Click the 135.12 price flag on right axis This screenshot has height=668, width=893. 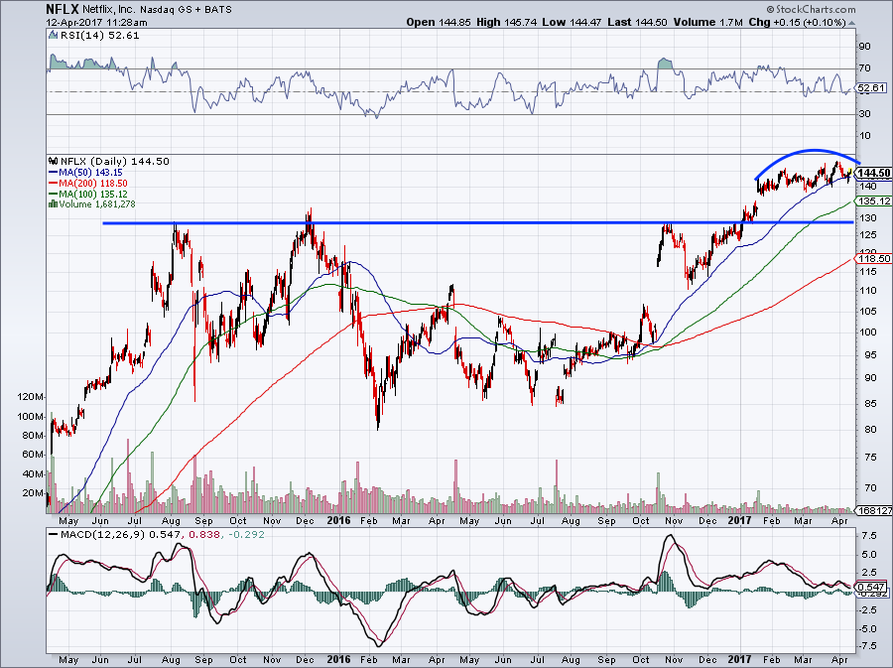coord(873,201)
